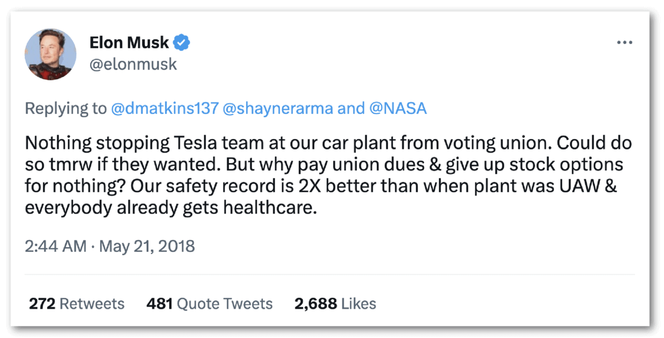Image resolution: width=664 pixels, height=338 pixels.
Task: Click the 2:44 AM timestamp
Action: (55, 246)
